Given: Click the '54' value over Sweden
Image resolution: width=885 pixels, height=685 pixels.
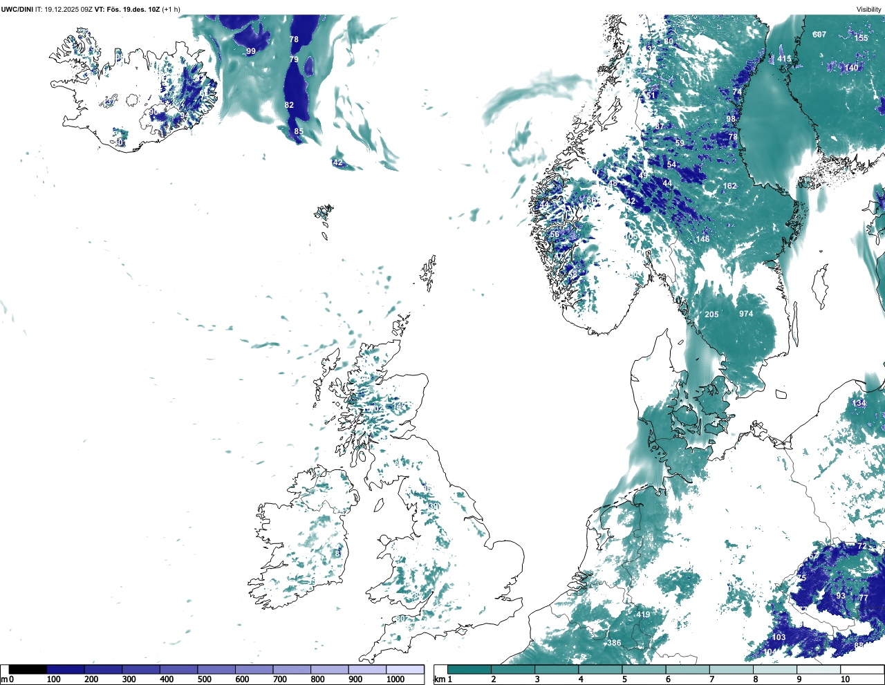Looking at the screenshot, I should click(671, 165).
